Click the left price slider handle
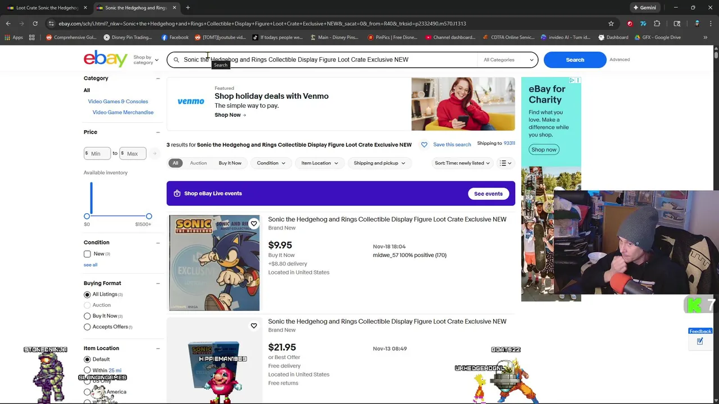Screen dimensions: 719x404 (x=87, y=216)
